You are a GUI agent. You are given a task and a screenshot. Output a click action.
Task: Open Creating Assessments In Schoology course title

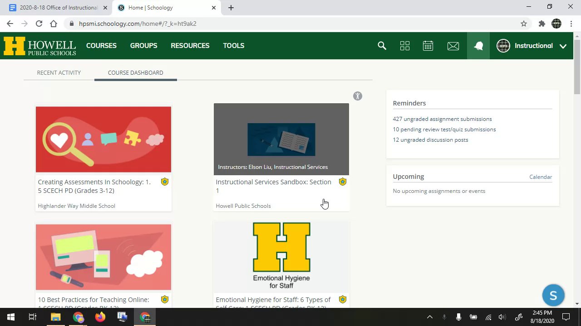(x=94, y=186)
